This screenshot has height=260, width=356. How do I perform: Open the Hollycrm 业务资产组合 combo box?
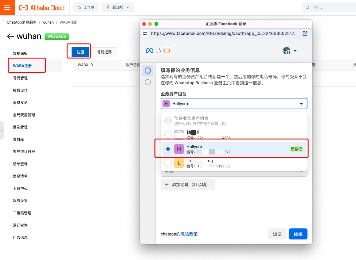point(234,104)
